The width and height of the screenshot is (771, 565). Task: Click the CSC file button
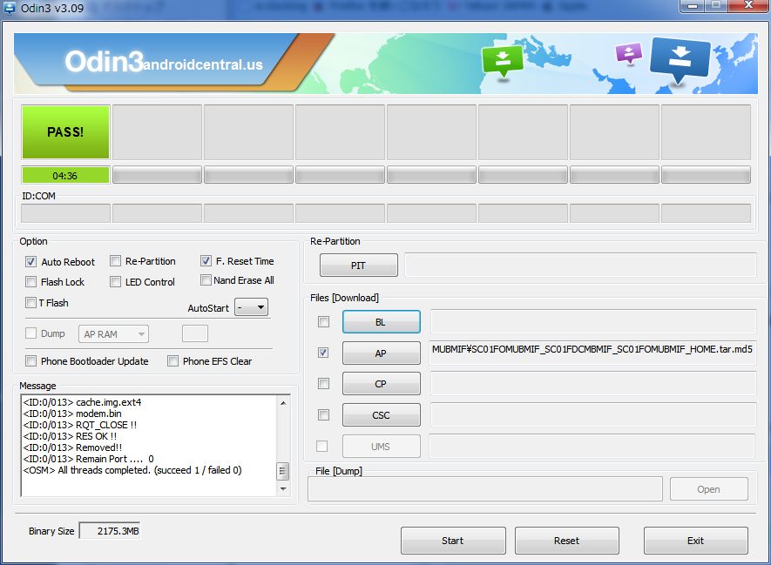click(x=381, y=415)
